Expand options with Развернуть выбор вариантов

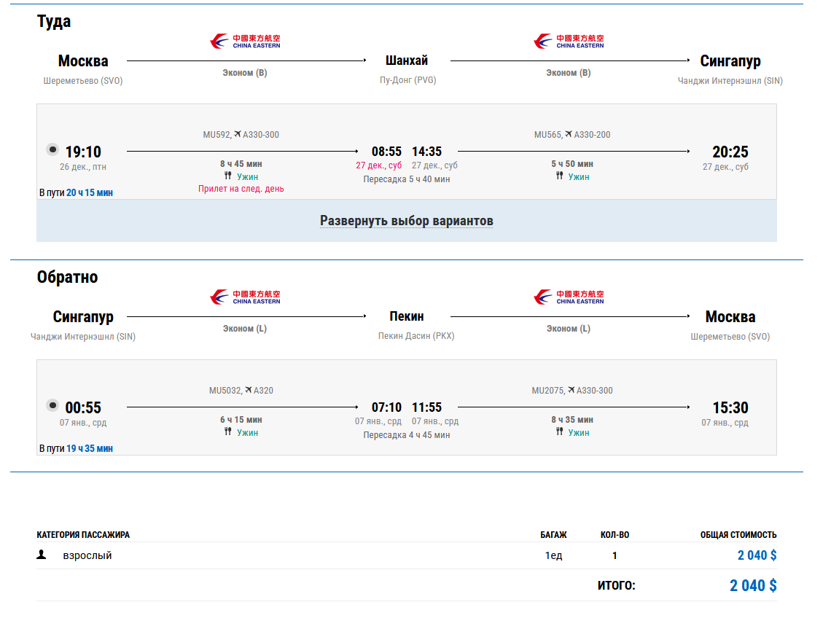(406, 221)
